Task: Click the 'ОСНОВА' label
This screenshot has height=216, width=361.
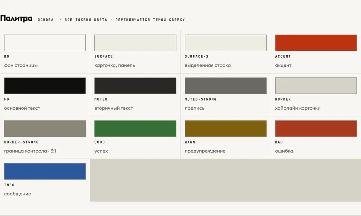Action: pyautogui.click(x=46, y=20)
